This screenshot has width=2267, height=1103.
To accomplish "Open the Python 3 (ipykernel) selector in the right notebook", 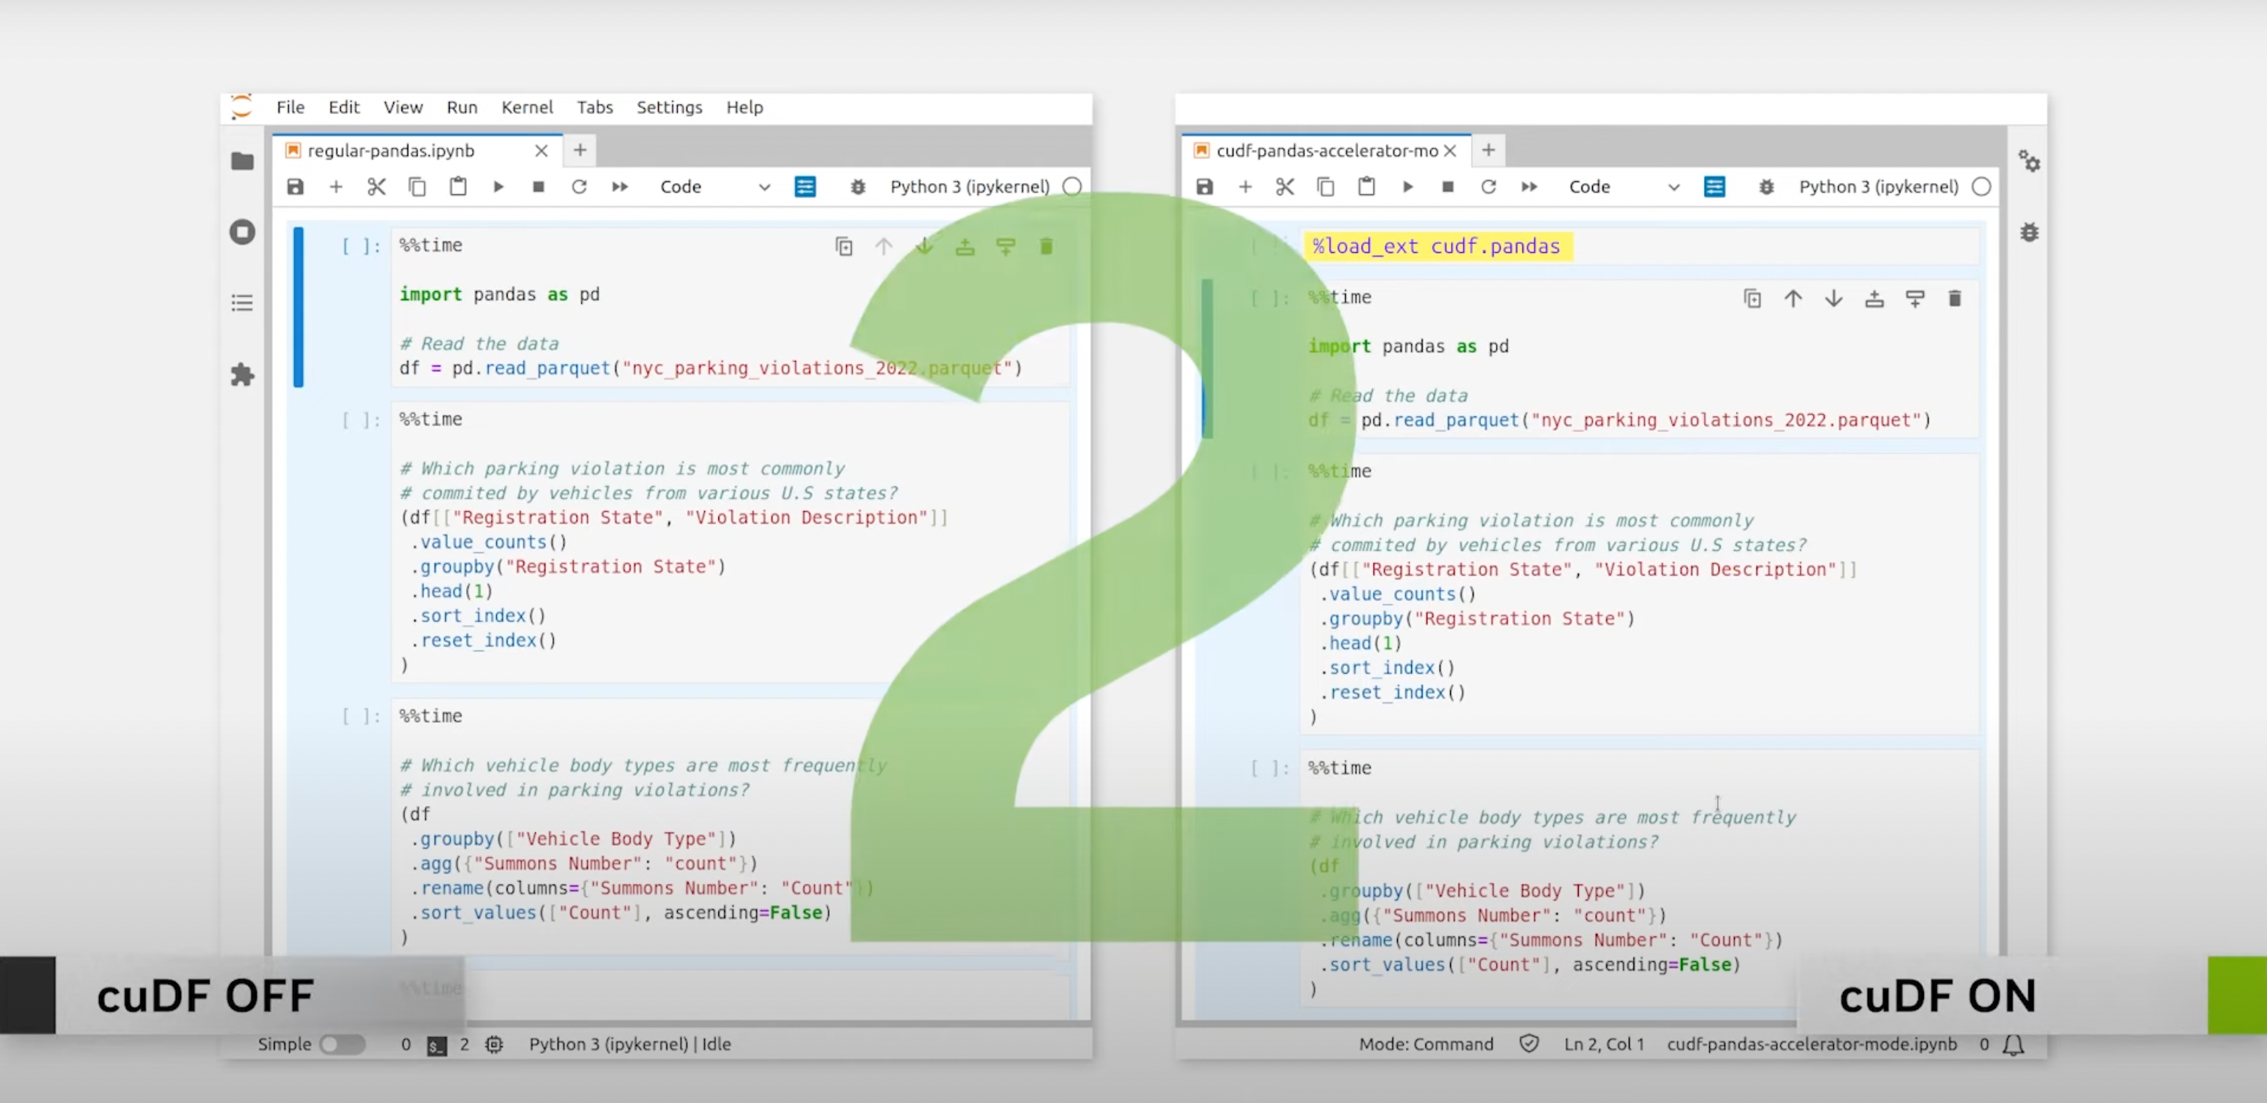I will coord(1878,187).
